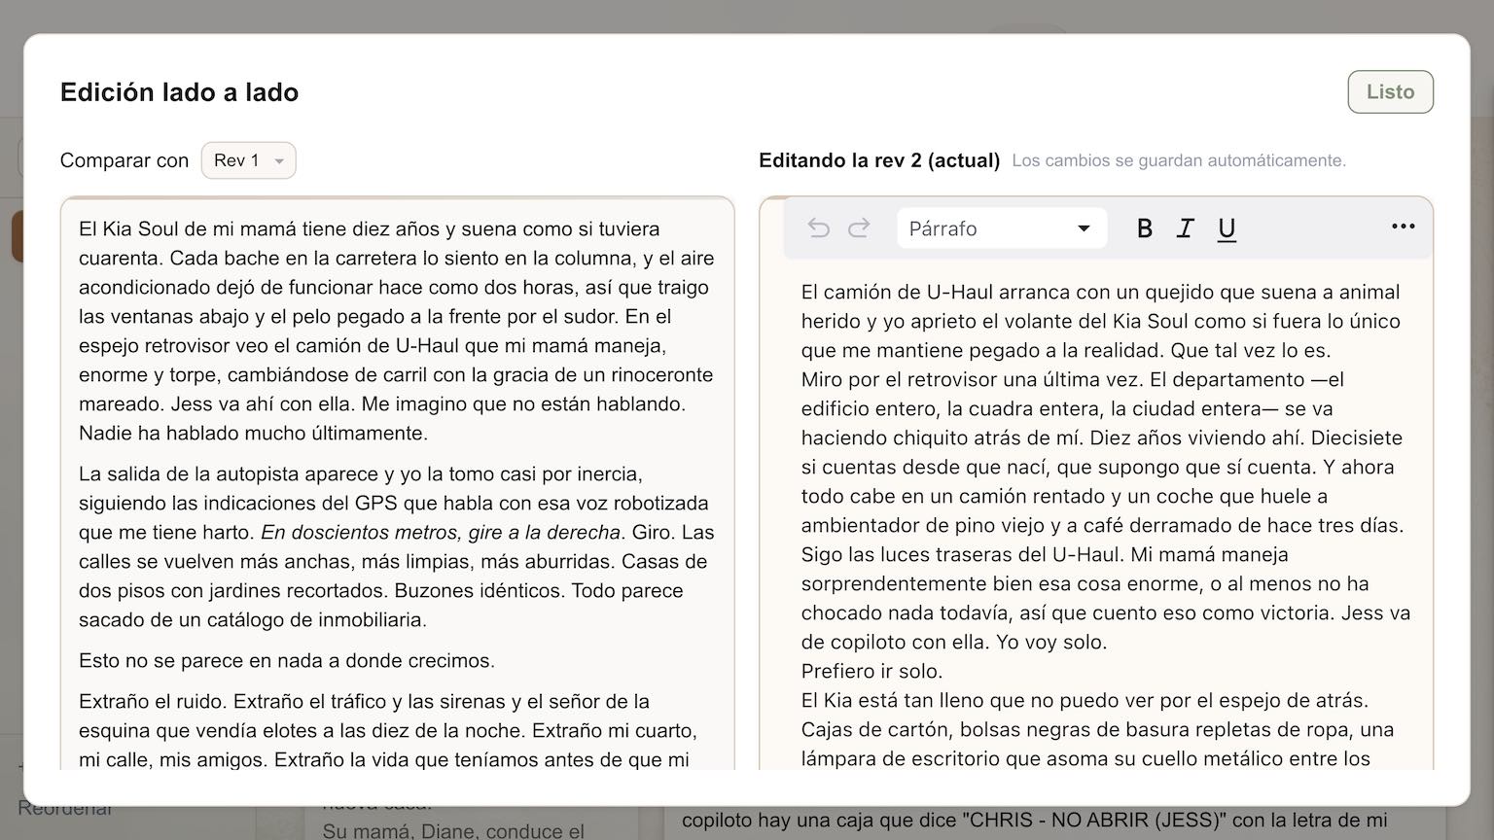Click paragraph starting 'Extraño el ruido'
The width and height of the screenshot is (1494, 840).
[389, 730]
